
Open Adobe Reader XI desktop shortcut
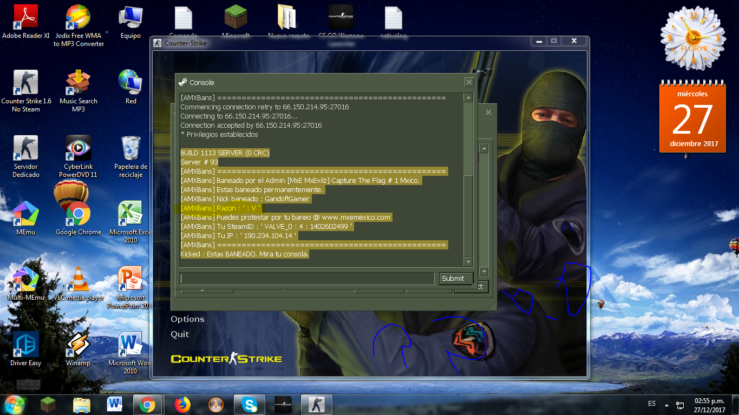click(25, 22)
